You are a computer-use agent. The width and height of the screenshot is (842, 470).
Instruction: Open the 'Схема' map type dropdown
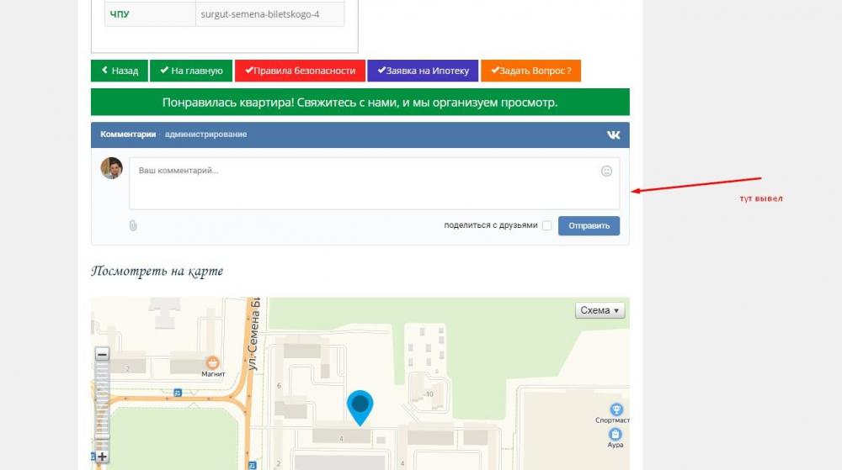coord(600,310)
